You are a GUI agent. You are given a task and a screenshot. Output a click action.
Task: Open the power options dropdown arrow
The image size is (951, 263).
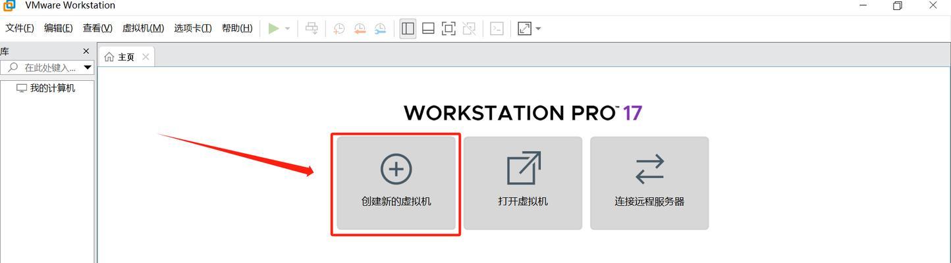287,29
